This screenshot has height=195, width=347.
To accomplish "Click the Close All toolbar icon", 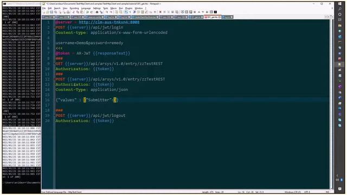I will 64,12.
